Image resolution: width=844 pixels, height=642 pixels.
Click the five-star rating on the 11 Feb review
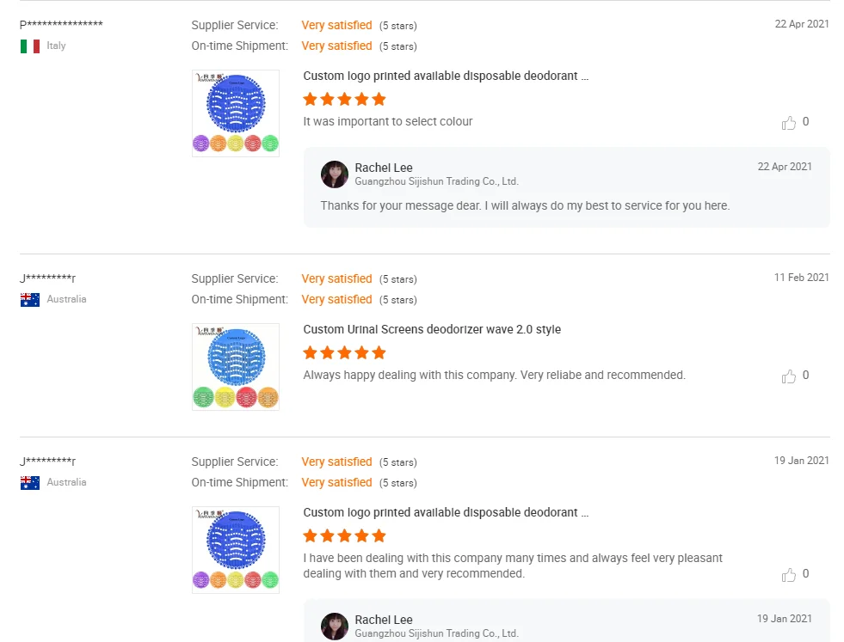click(344, 353)
